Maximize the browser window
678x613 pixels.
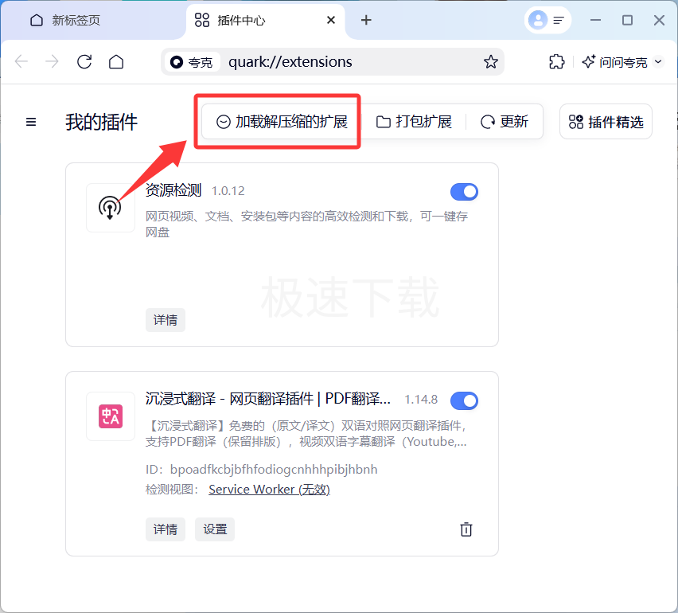[x=627, y=20]
